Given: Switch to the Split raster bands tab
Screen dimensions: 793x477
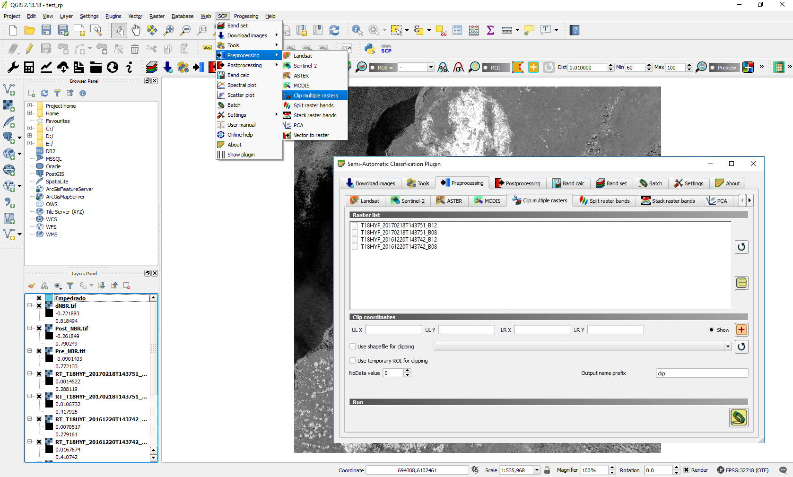Looking at the screenshot, I should (x=604, y=200).
